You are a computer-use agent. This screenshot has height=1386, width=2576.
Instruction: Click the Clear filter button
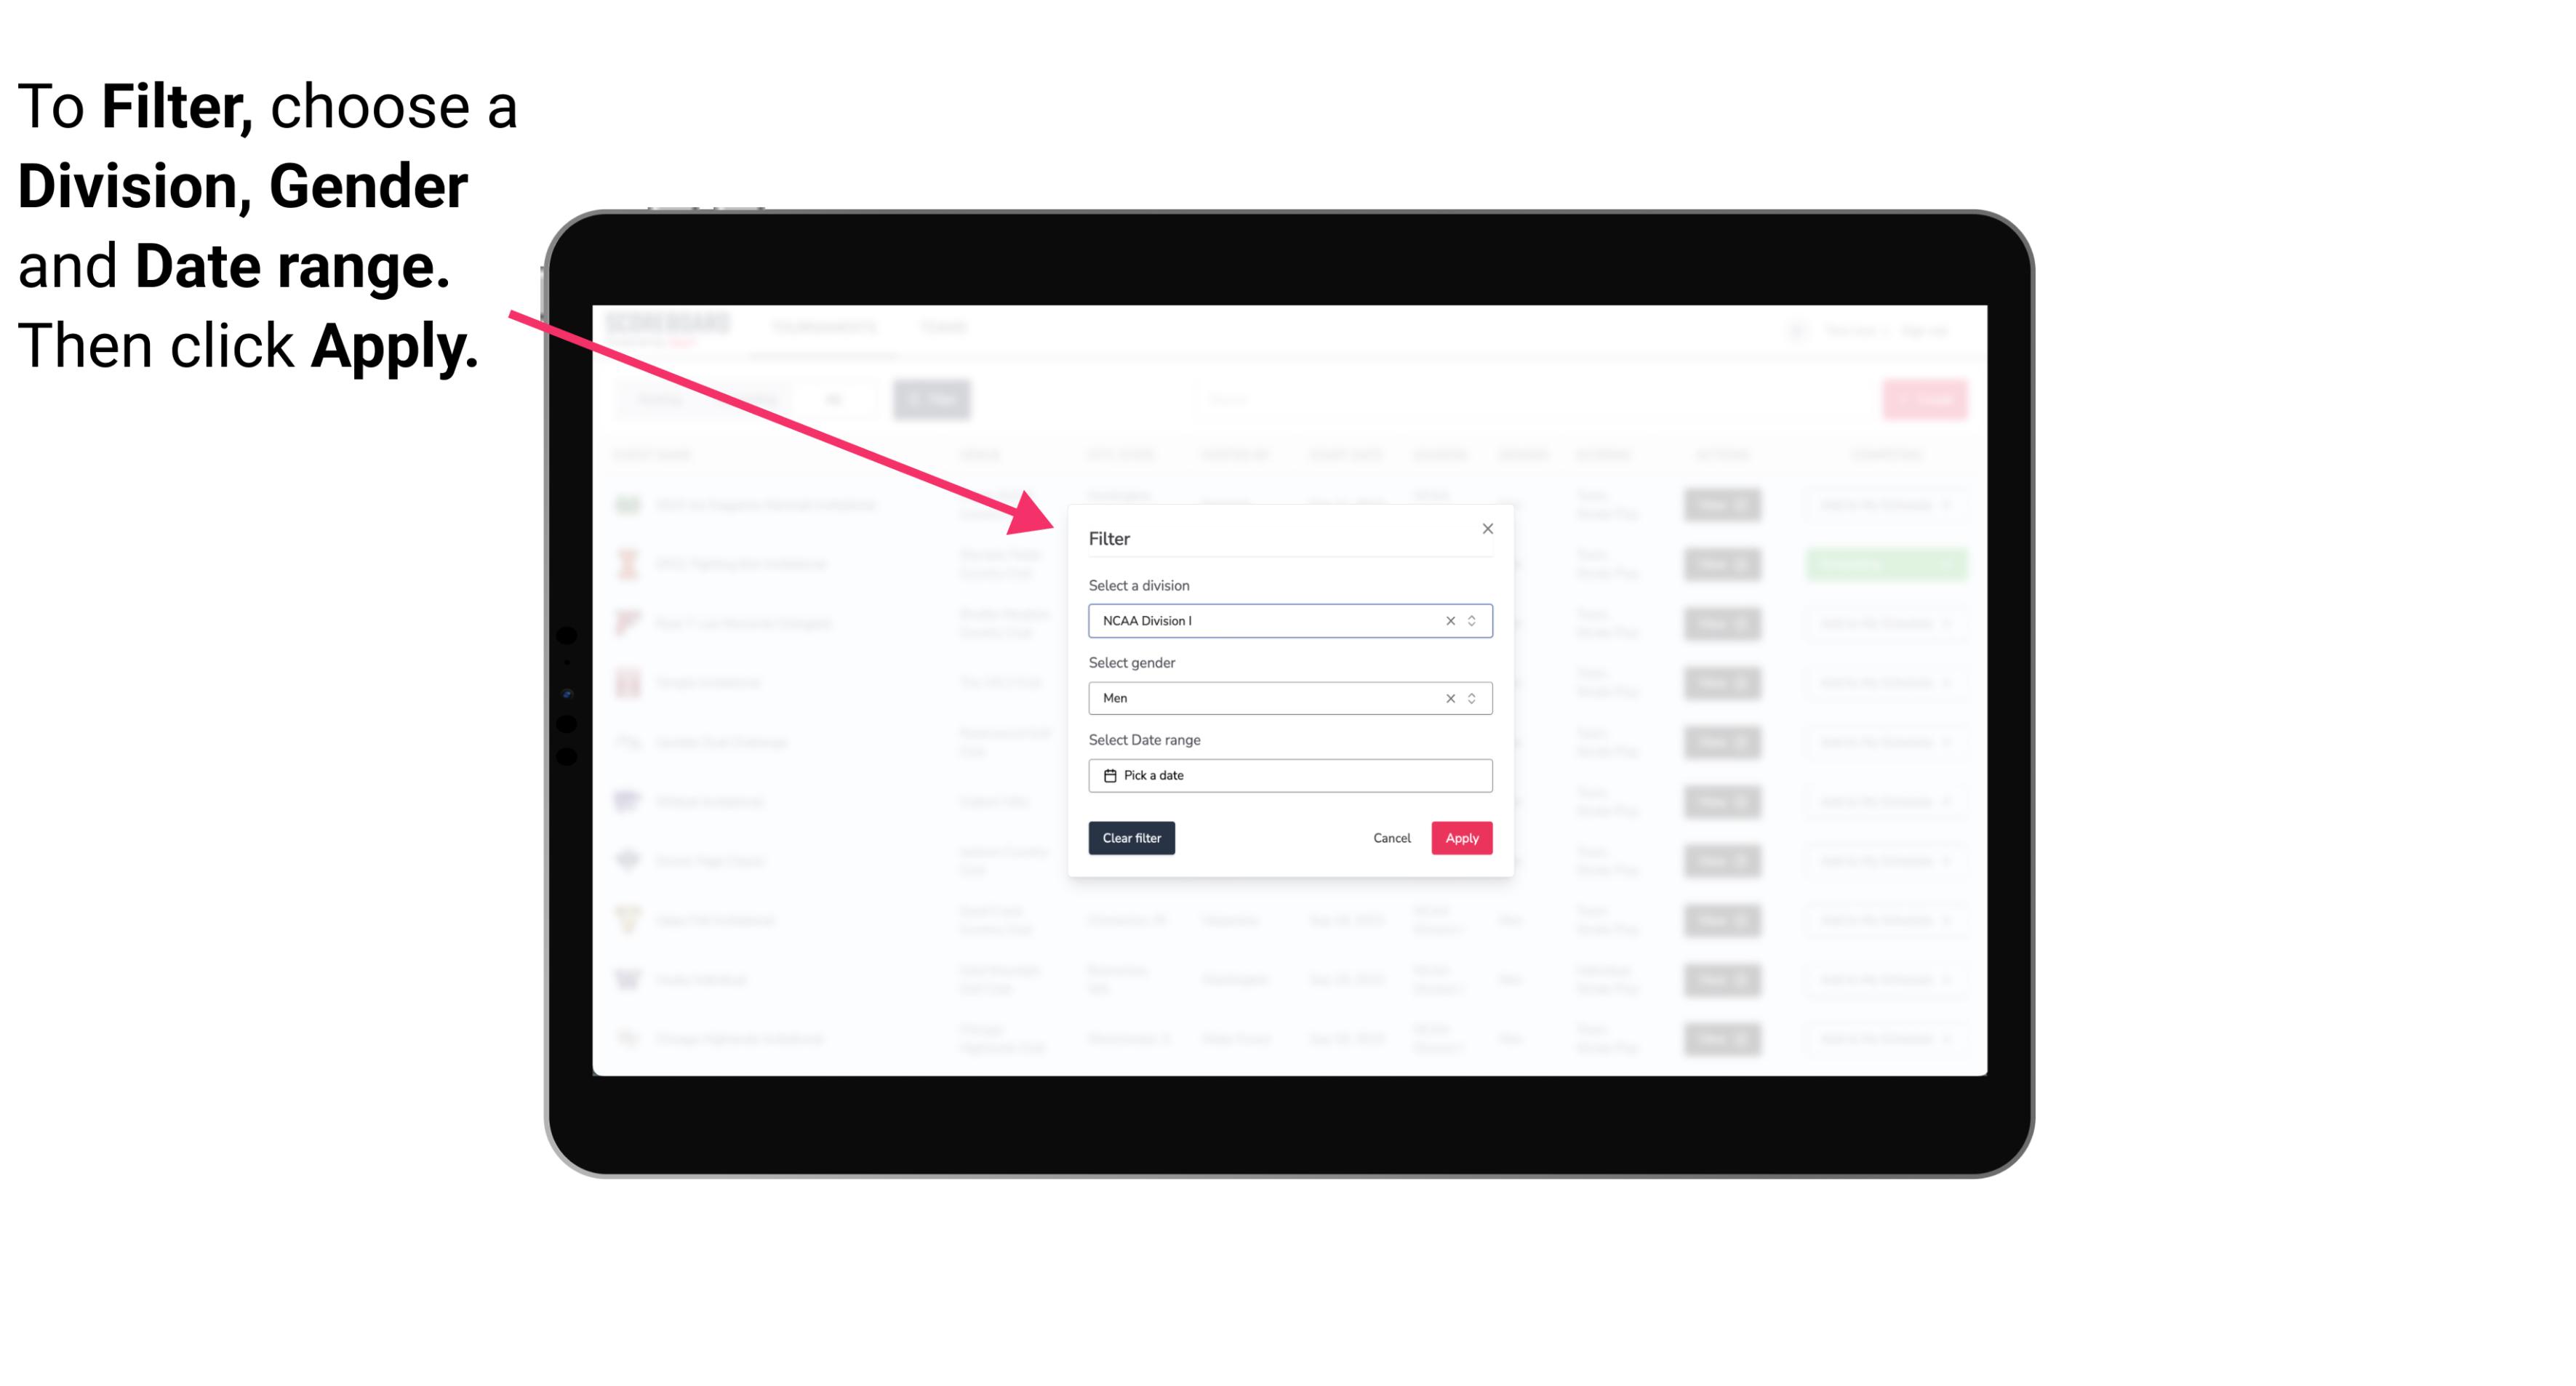pos(1132,838)
